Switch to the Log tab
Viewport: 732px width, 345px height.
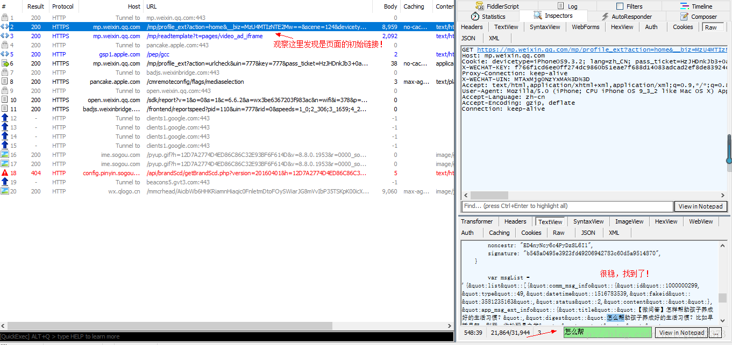[566, 6]
